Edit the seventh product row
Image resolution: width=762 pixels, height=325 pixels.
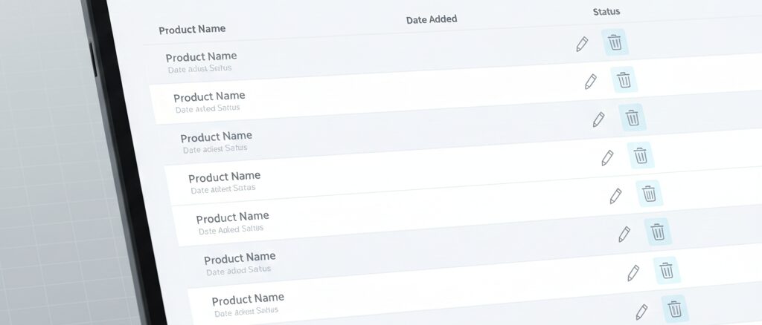[x=633, y=272]
